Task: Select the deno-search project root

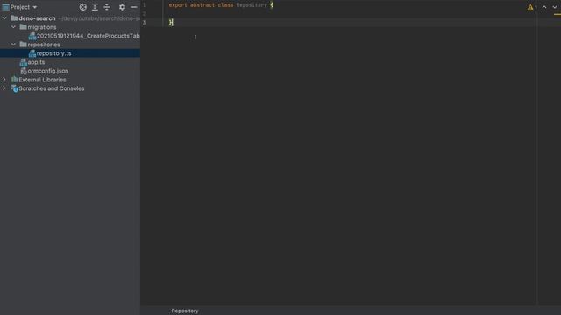Action: coord(37,18)
